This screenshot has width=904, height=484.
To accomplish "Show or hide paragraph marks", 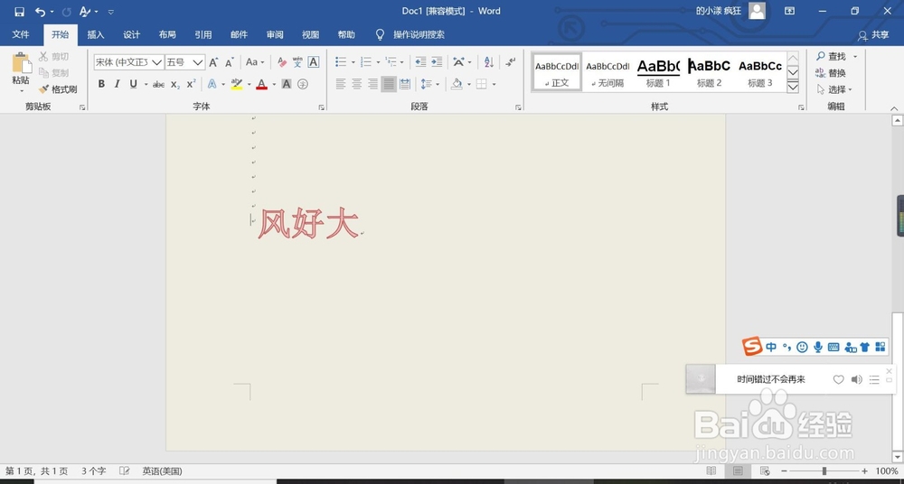I will pyautogui.click(x=510, y=61).
